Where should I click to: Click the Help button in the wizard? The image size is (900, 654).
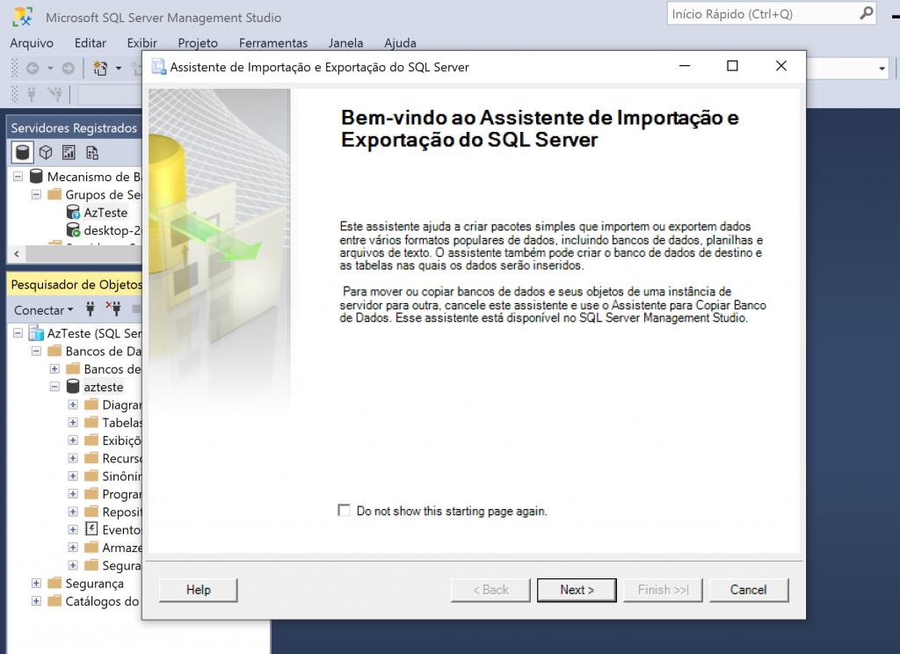(x=199, y=590)
